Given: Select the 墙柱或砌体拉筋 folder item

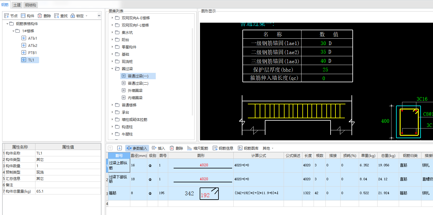Looking at the screenshot, I should click(135, 120).
